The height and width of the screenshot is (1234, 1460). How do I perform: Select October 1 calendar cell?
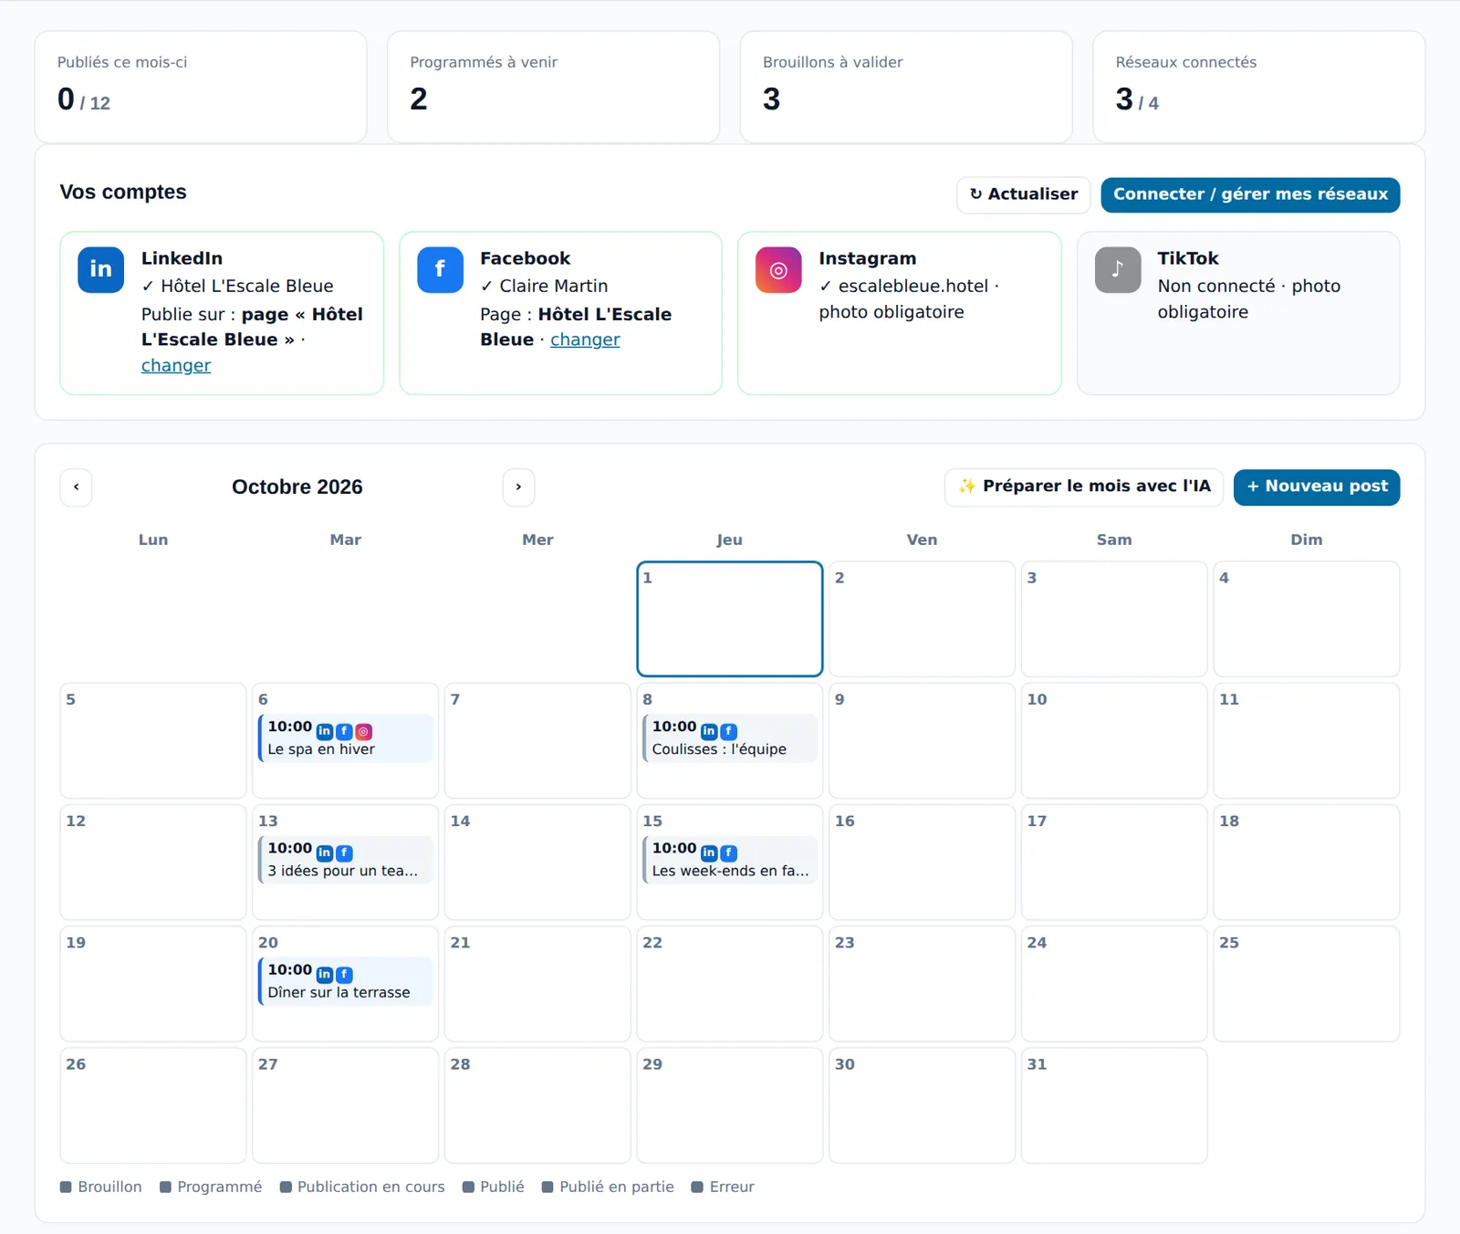729,619
